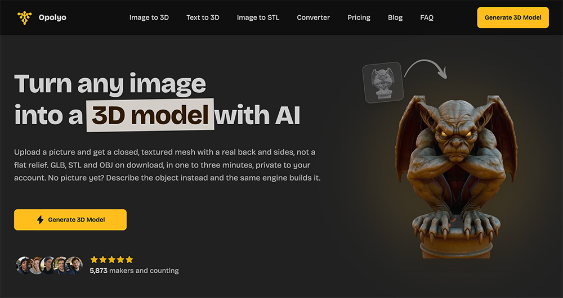Click the Opolyo brand name text
The image size is (563, 298).
pyautogui.click(x=52, y=17)
